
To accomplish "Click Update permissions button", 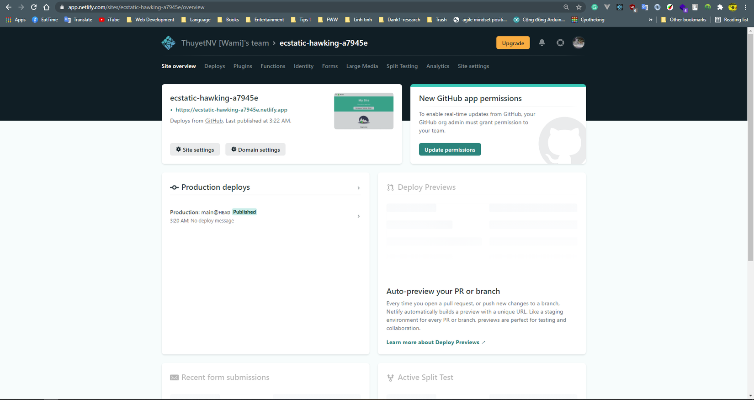I will (x=450, y=149).
